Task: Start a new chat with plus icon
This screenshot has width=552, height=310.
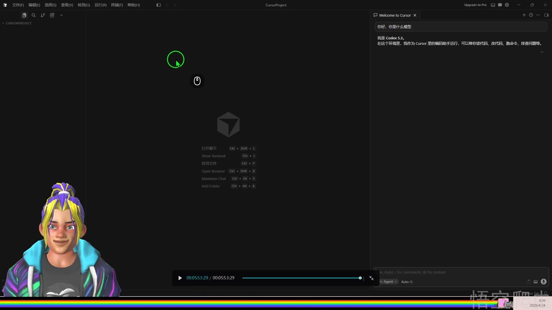Action: click(x=524, y=15)
